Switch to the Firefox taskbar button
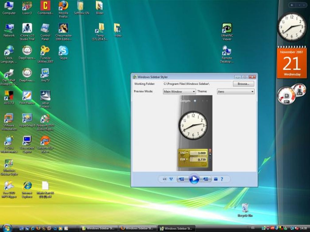This screenshot has height=232, width=310. 138,228
